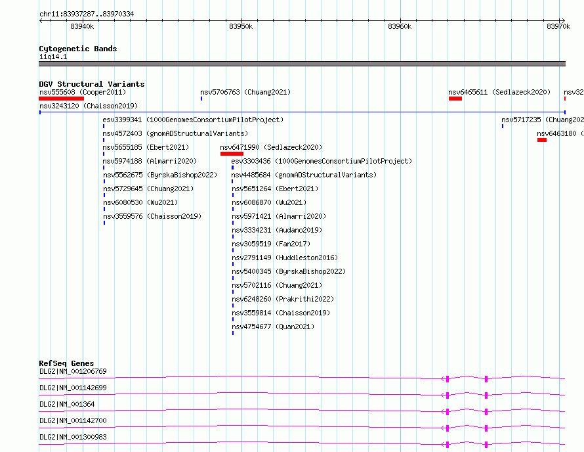This screenshot has width=584, height=452.
Task: Click esv3399341 (1000GenomesConsortiumPilotProject) entry
Action: coord(193,120)
